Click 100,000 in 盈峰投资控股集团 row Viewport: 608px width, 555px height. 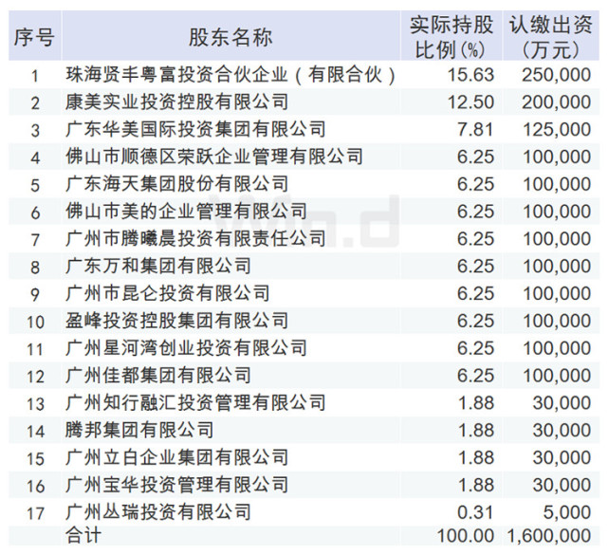click(557, 321)
